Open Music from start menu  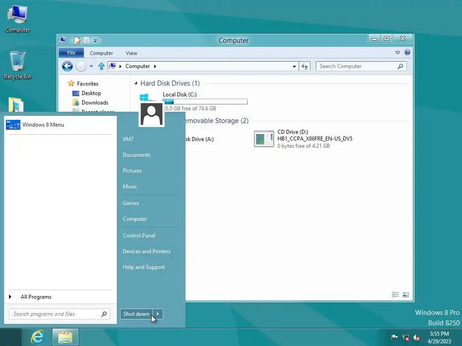click(x=129, y=186)
